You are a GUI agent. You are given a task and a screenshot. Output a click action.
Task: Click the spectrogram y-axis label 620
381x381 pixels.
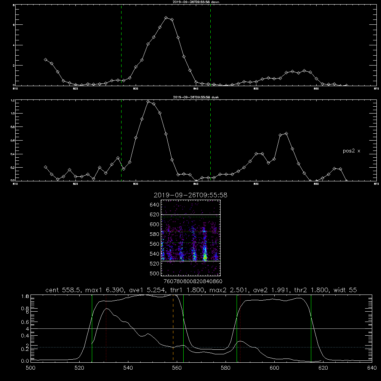pyautogui.click(x=155, y=215)
